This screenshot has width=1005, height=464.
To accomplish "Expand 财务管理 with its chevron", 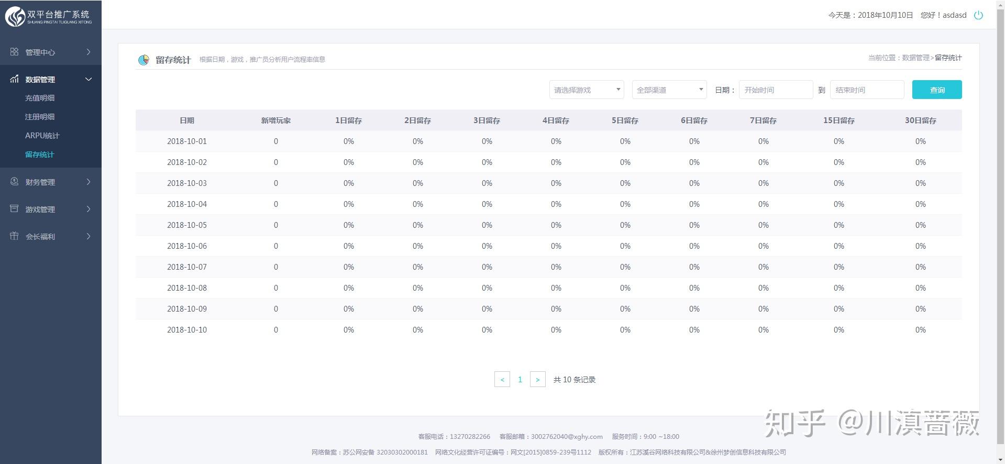I will (x=89, y=182).
